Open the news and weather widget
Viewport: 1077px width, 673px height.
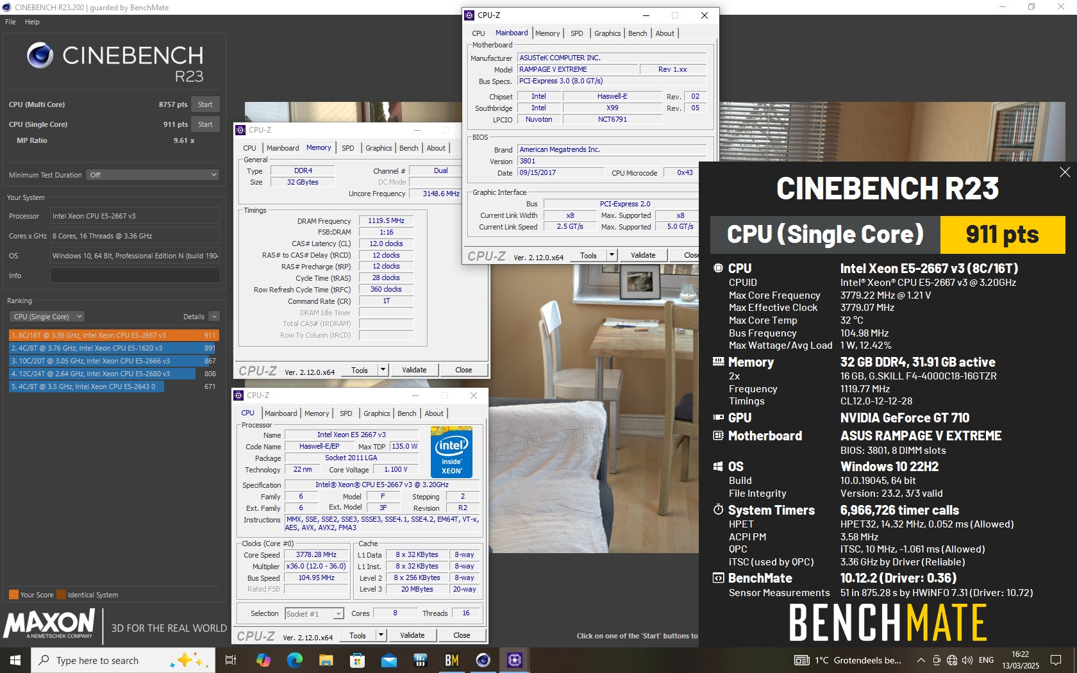click(x=847, y=660)
